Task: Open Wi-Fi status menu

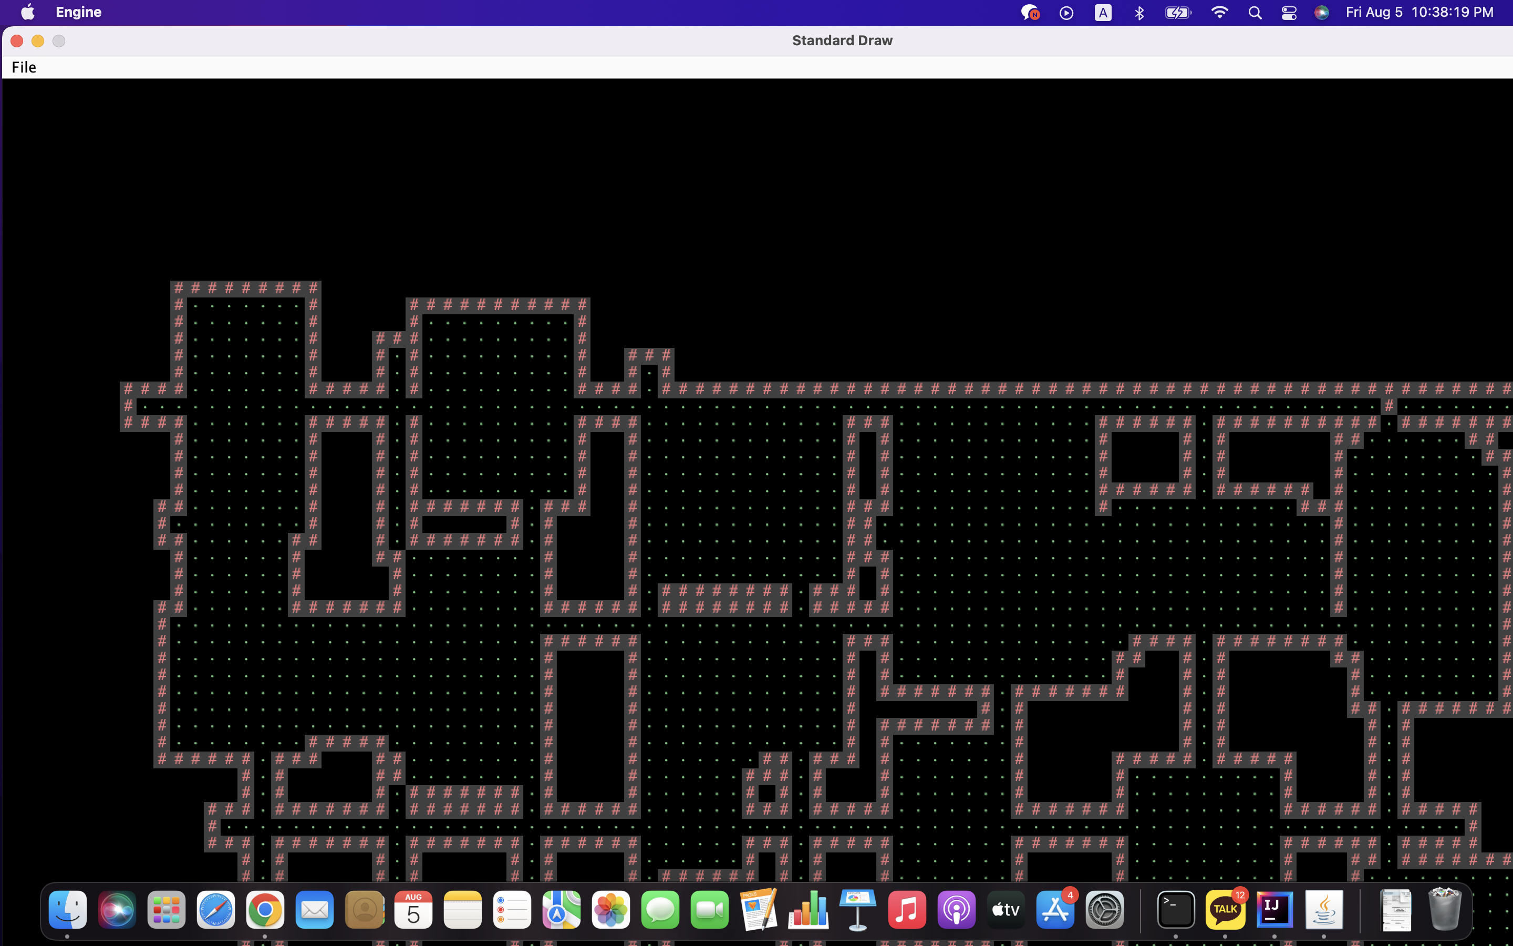Action: (1219, 13)
